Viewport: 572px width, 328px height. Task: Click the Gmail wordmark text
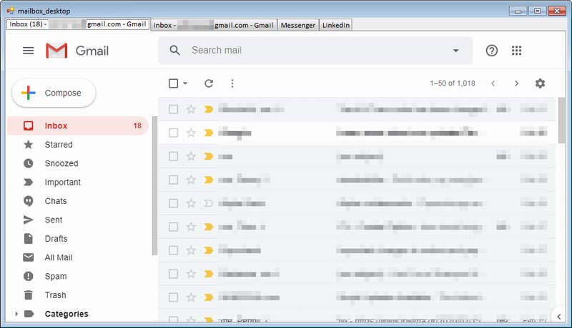[x=92, y=51]
